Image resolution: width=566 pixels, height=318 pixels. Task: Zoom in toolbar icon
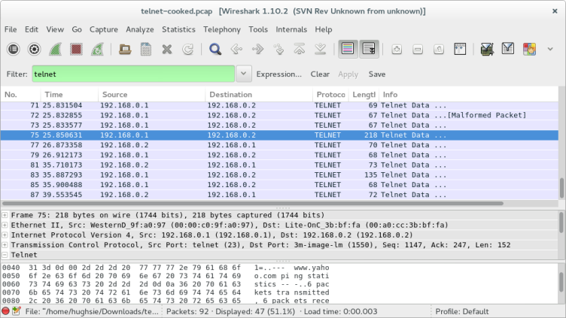tap(397, 49)
